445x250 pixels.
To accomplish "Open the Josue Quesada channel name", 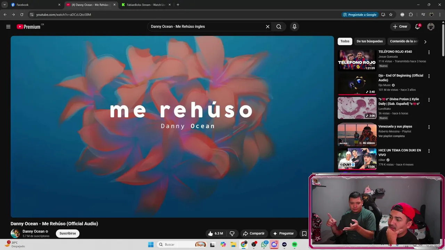I will [388, 57].
